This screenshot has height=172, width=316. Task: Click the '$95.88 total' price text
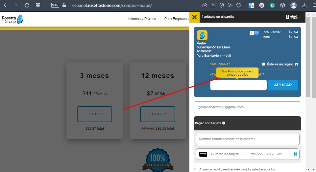pyautogui.click(x=164, y=128)
